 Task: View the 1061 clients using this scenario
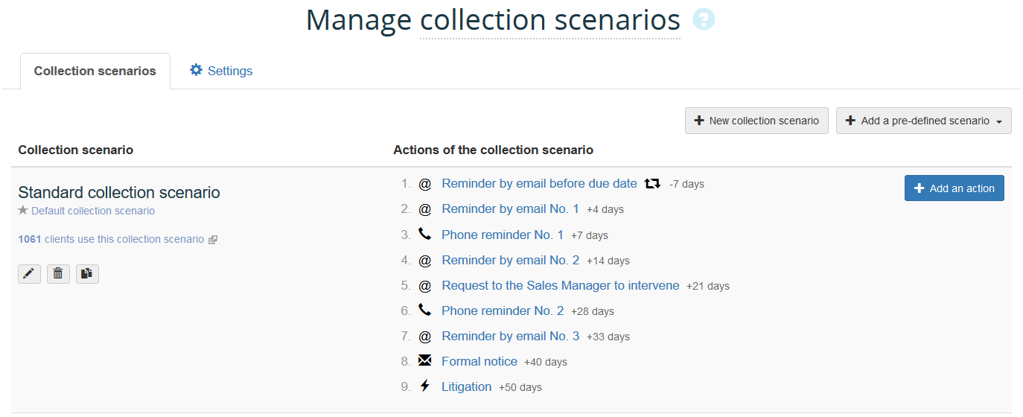point(111,239)
